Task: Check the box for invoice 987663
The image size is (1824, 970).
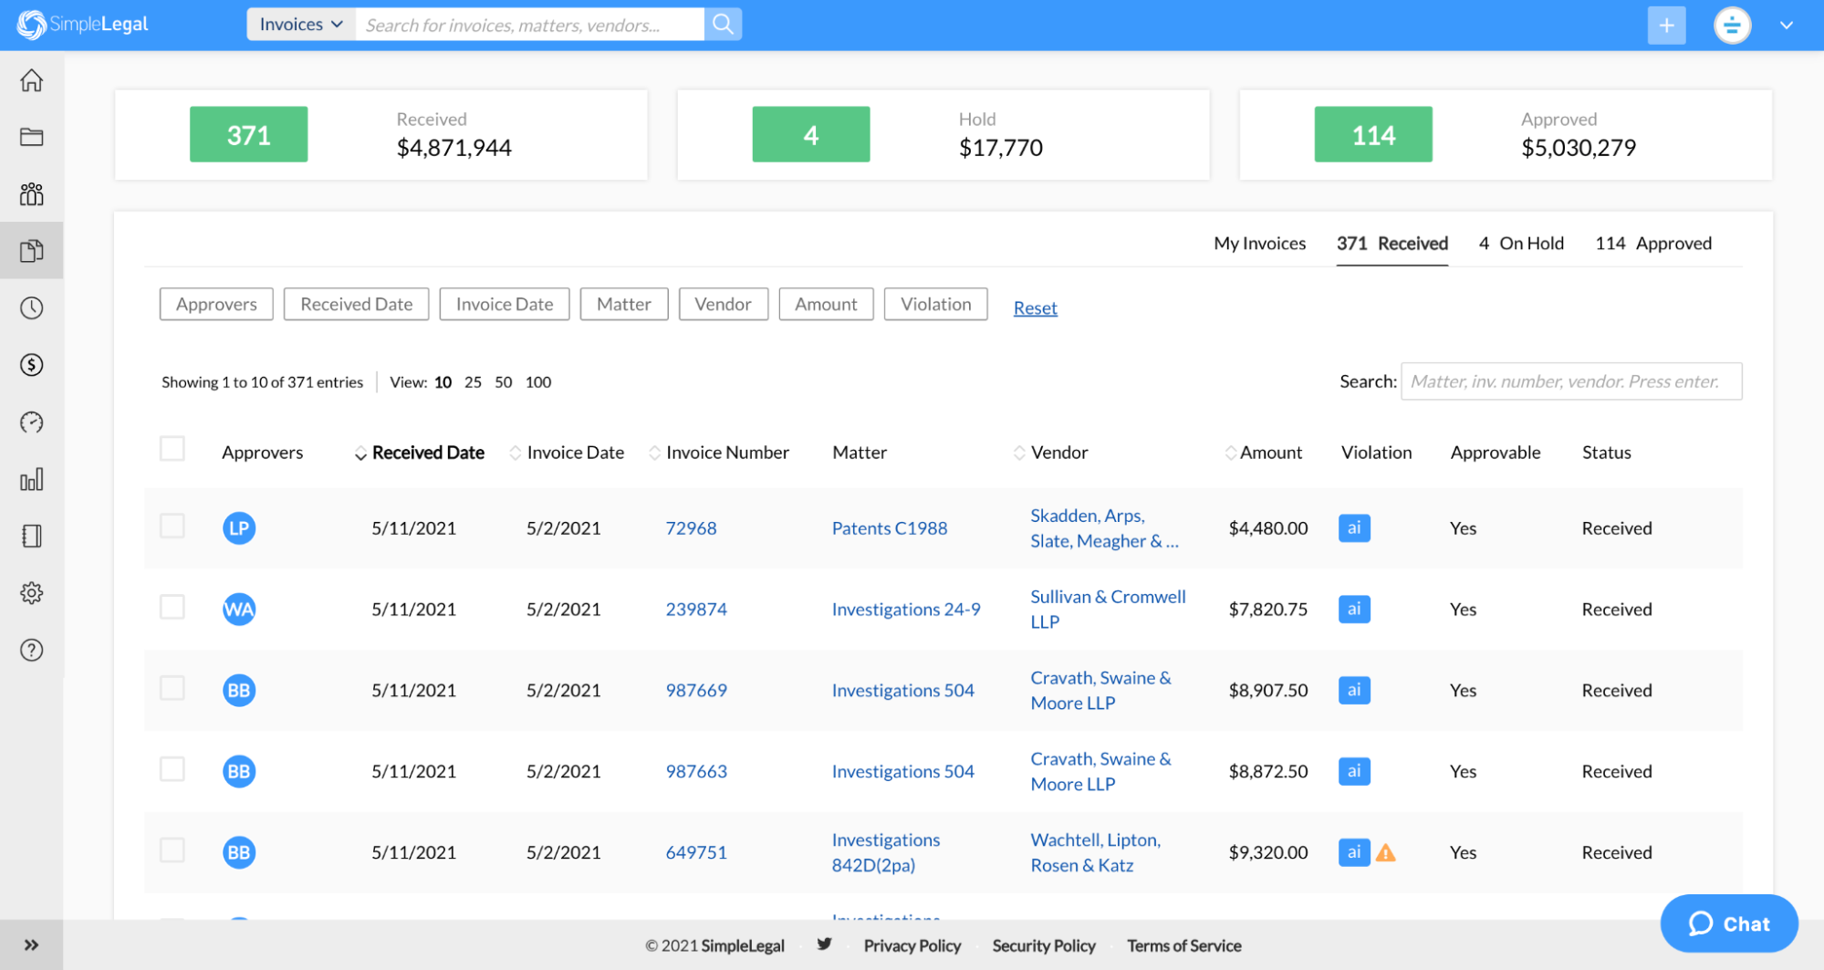Action: 172,768
